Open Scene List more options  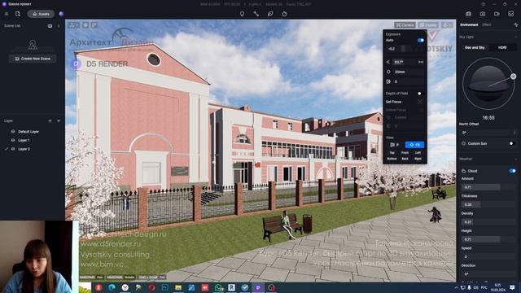[x=59, y=25]
